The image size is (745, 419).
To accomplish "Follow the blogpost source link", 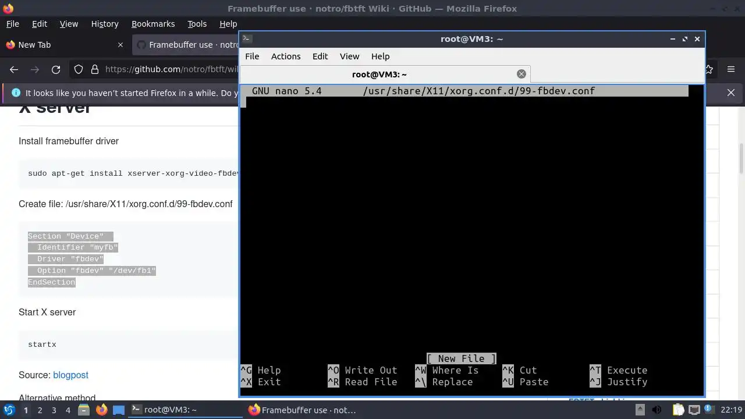I will (70, 375).
